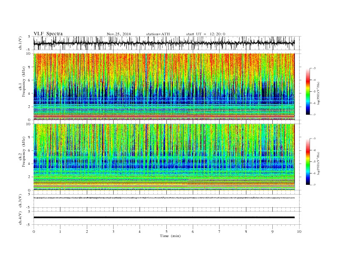Select the ch.1 voltage waveform panel
Image resolution: width=337 pixels, height=260 pixels.
(x=167, y=43)
